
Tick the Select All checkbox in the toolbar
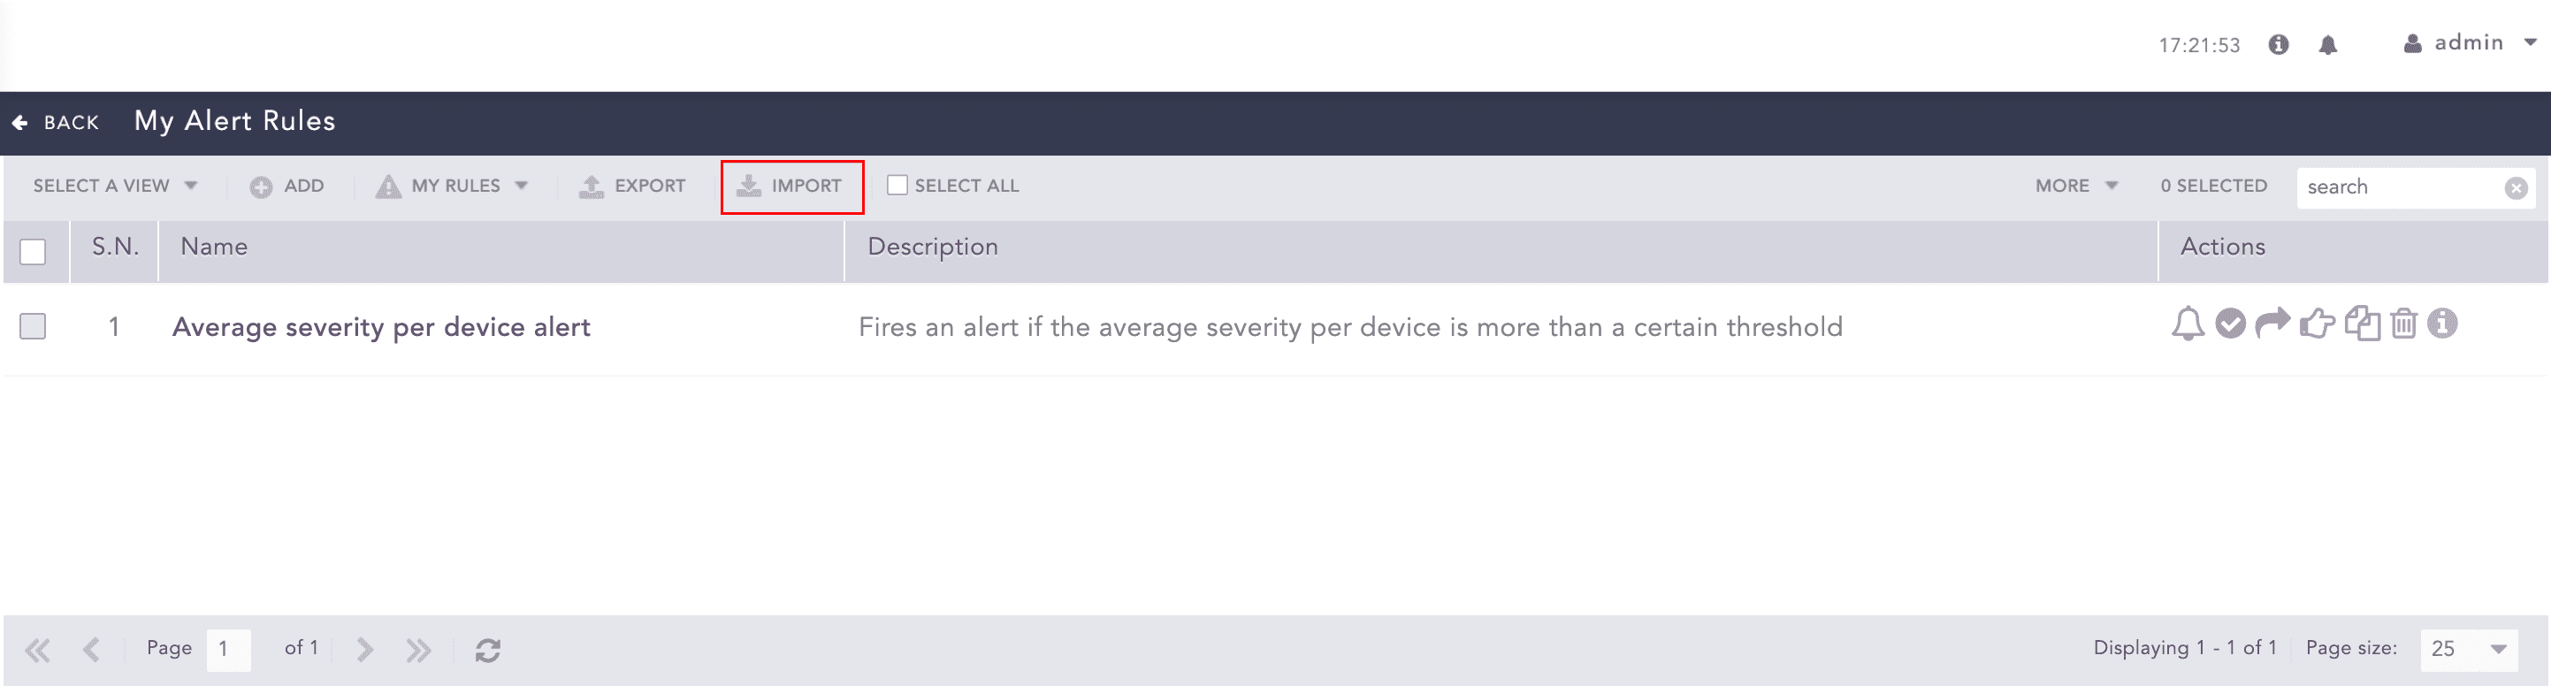[x=897, y=185]
